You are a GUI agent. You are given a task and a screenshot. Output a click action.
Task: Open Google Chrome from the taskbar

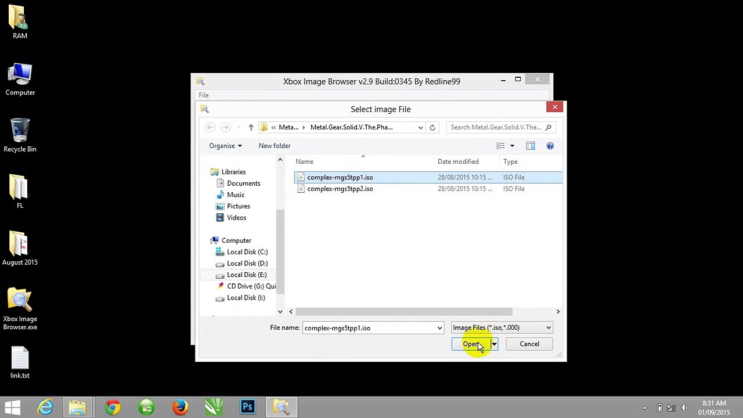[x=113, y=407]
